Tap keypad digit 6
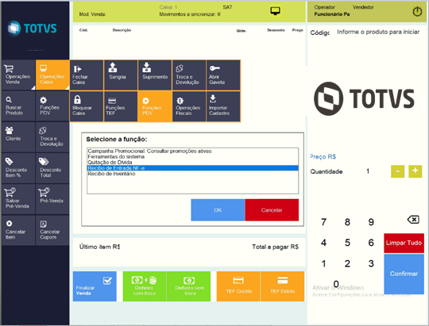The height and width of the screenshot is (326, 429). 371,243
